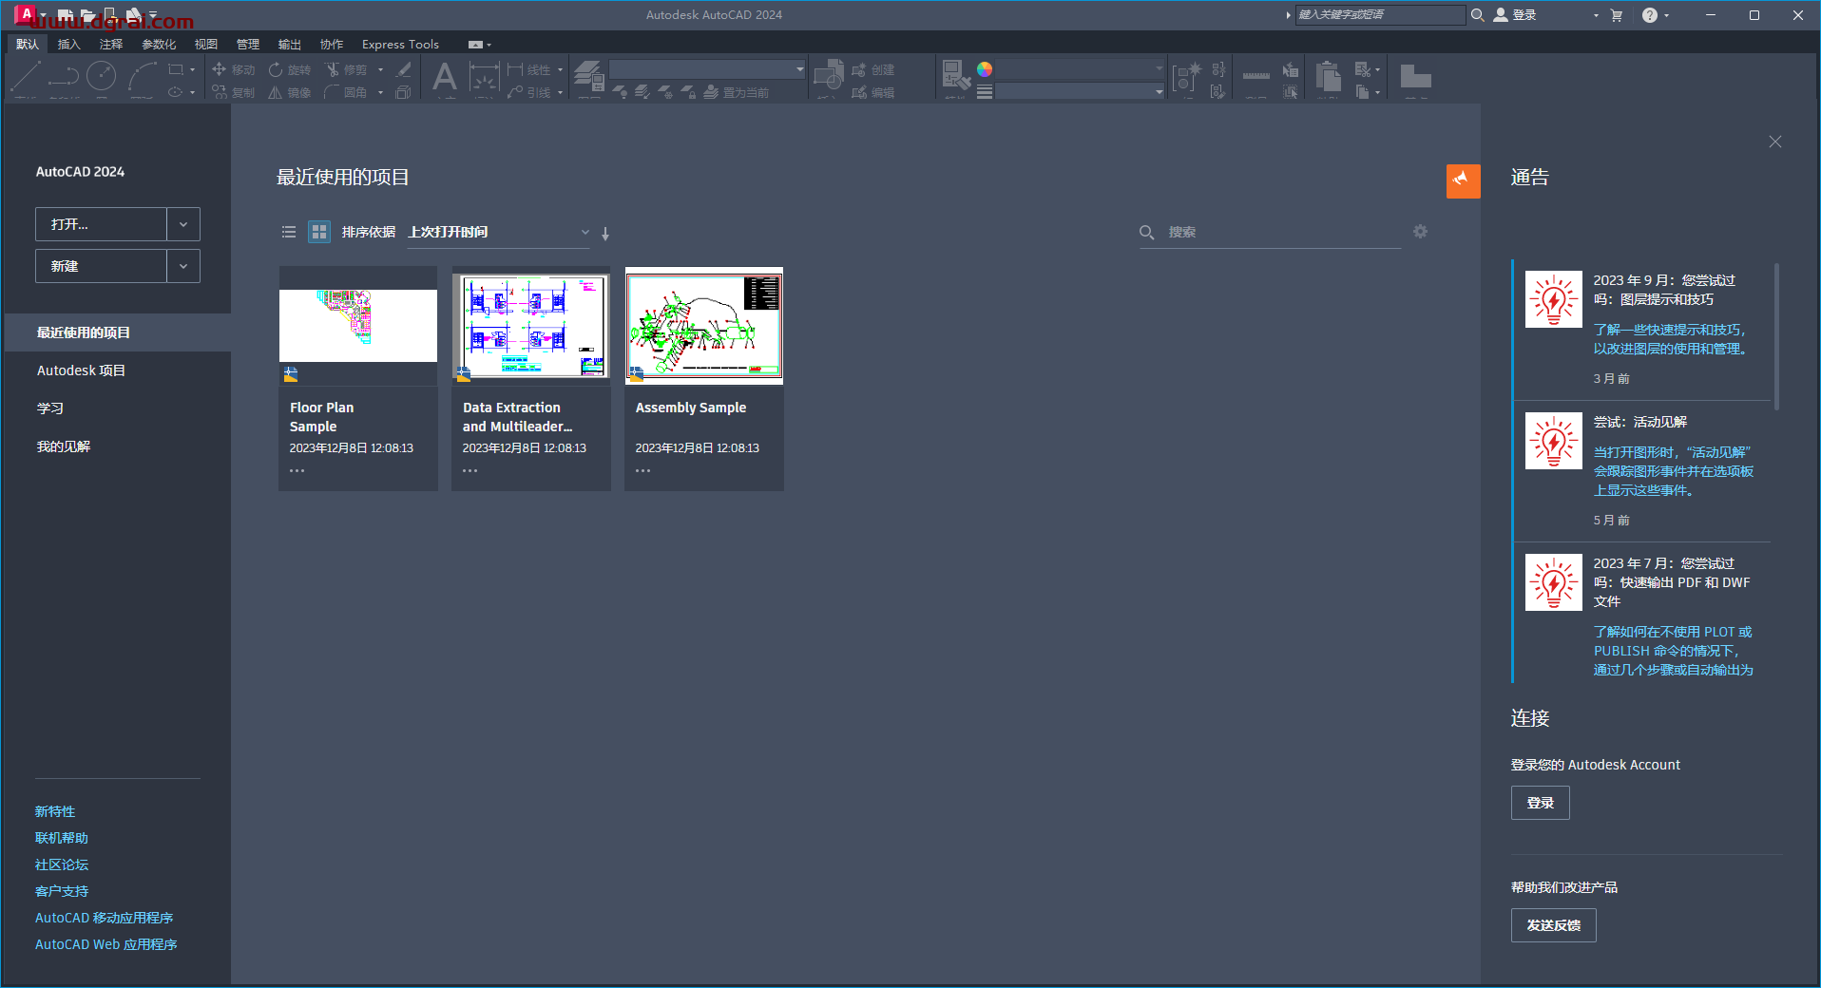Click the Insert Block icon
The height and width of the screenshot is (988, 1821).
click(x=828, y=76)
